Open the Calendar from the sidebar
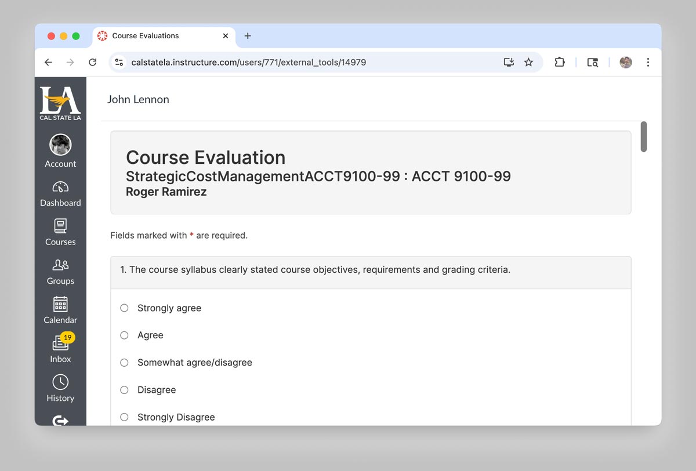The height and width of the screenshot is (471, 696). coord(60,311)
